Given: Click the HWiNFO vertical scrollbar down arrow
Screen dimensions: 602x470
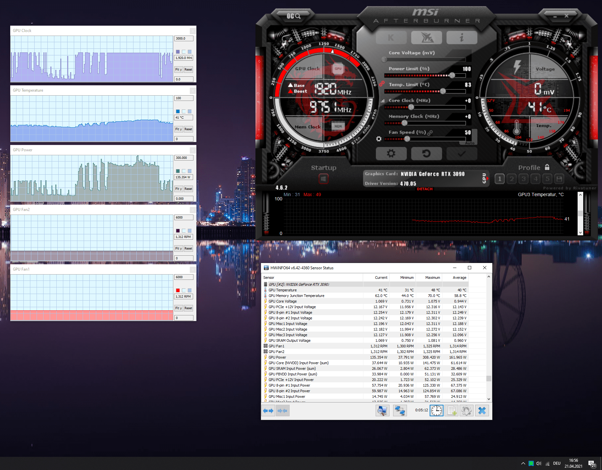Looking at the screenshot, I should [489, 399].
